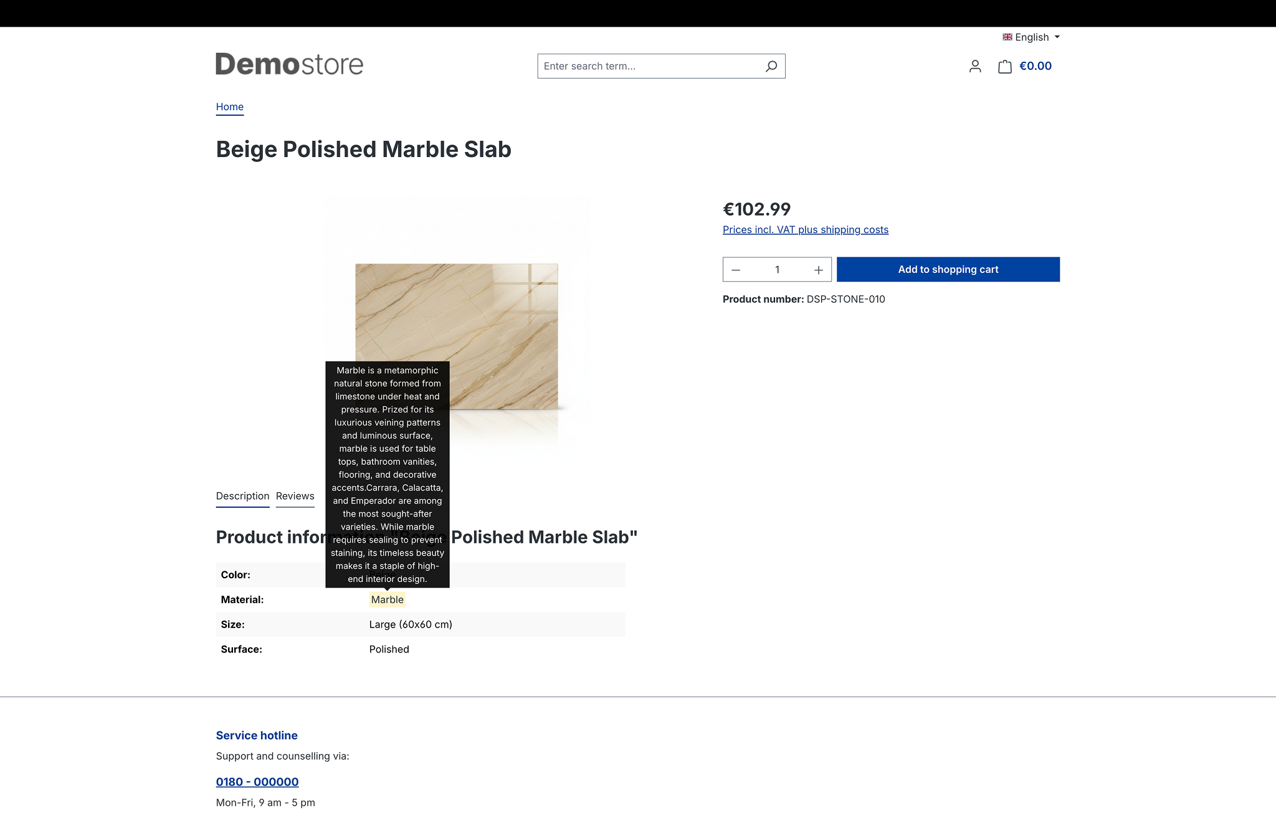
Task: Click Add to shopping cart button
Action: [x=948, y=269]
